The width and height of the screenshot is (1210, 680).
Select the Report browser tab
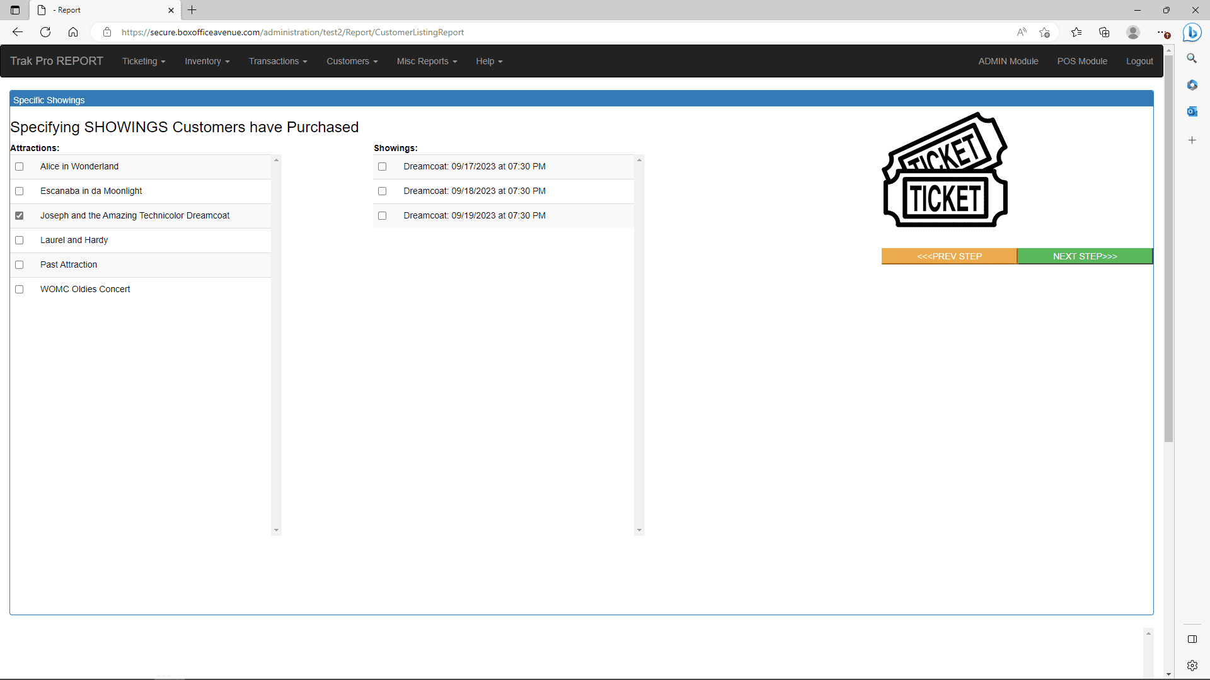[x=105, y=10]
